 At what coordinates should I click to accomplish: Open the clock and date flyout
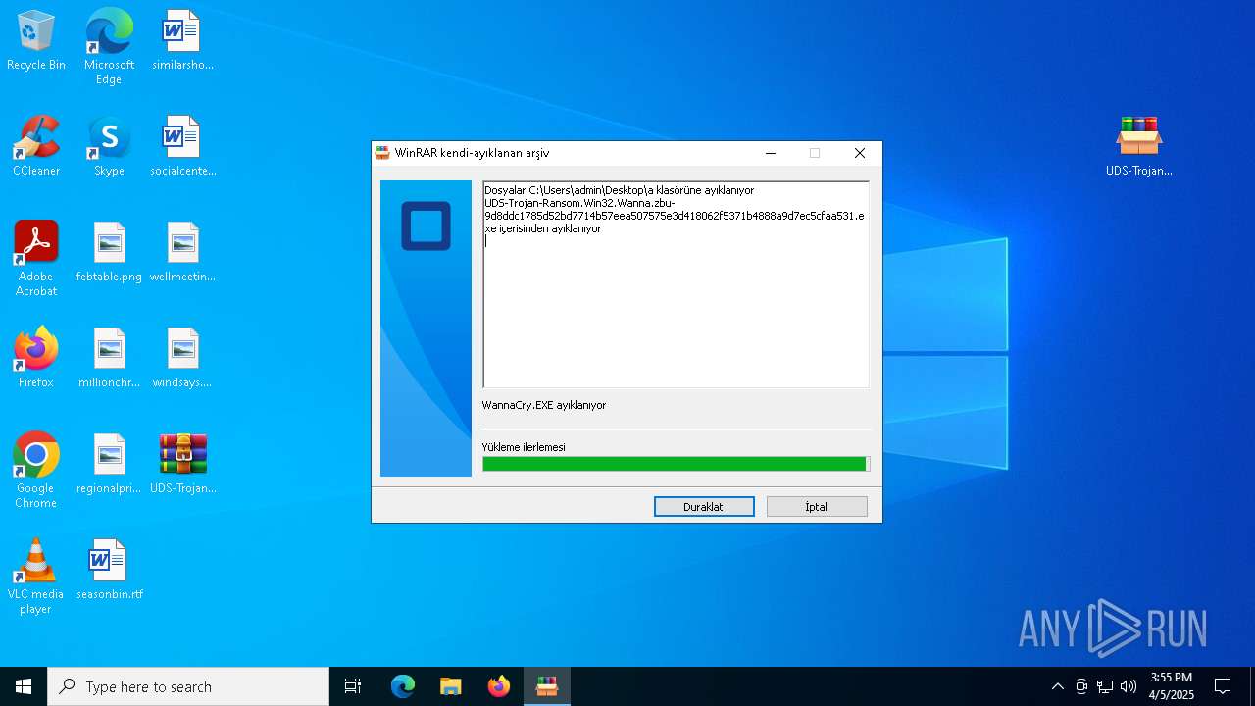1172,686
